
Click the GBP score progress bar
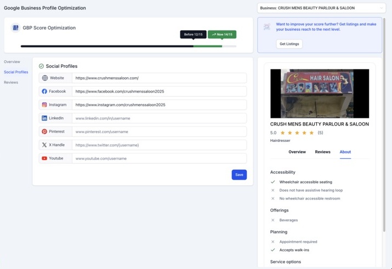[x=128, y=46]
